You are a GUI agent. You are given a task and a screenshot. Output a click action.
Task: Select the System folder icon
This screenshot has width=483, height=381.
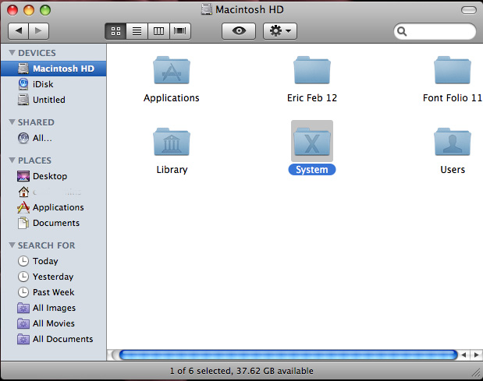pos(312,141)
